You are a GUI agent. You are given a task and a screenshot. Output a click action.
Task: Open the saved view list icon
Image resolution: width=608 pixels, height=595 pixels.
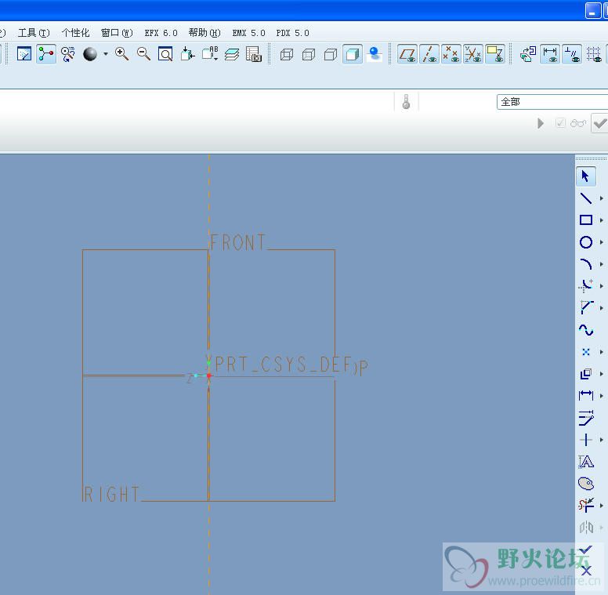pyautogui.click(x=210, y=54)
